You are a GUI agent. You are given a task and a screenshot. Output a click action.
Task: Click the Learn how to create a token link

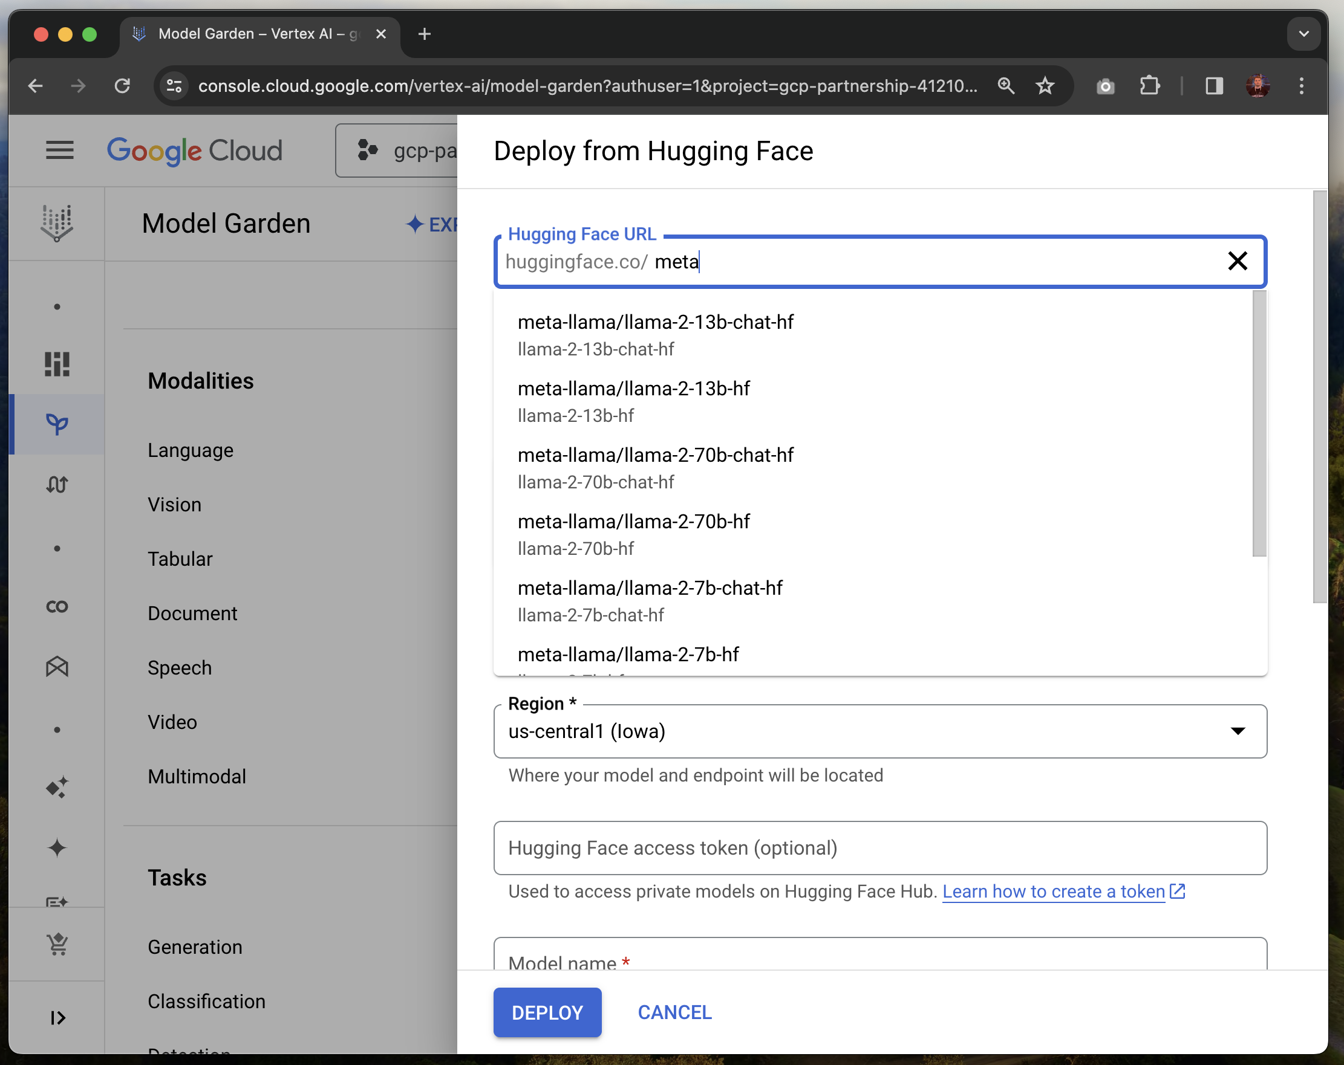(1052, 890)
